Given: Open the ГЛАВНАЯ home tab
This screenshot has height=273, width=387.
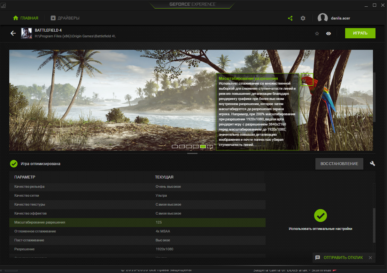Looking at the screenshot, I should (x=26, y=18).
